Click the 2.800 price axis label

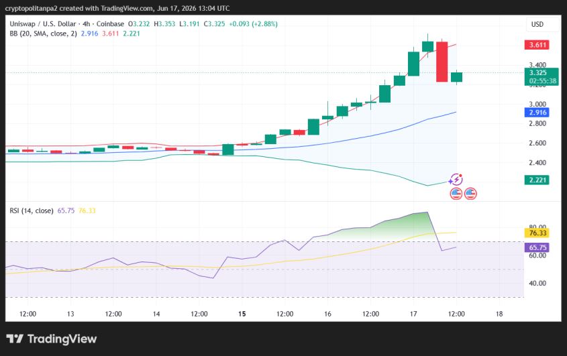point(537,123)
